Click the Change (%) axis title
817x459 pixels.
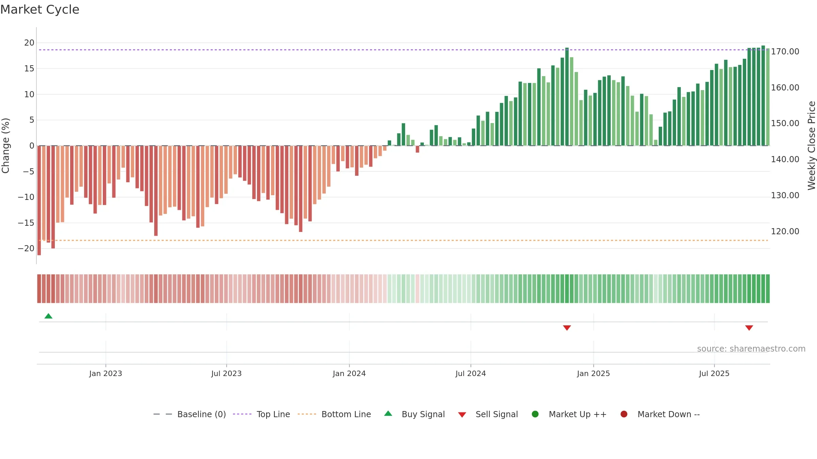5,146
